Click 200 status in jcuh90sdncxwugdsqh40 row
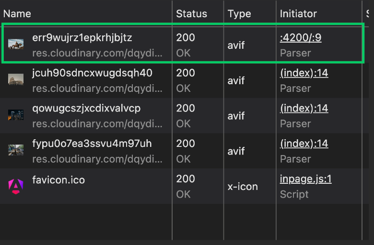 tap(186, 73)
